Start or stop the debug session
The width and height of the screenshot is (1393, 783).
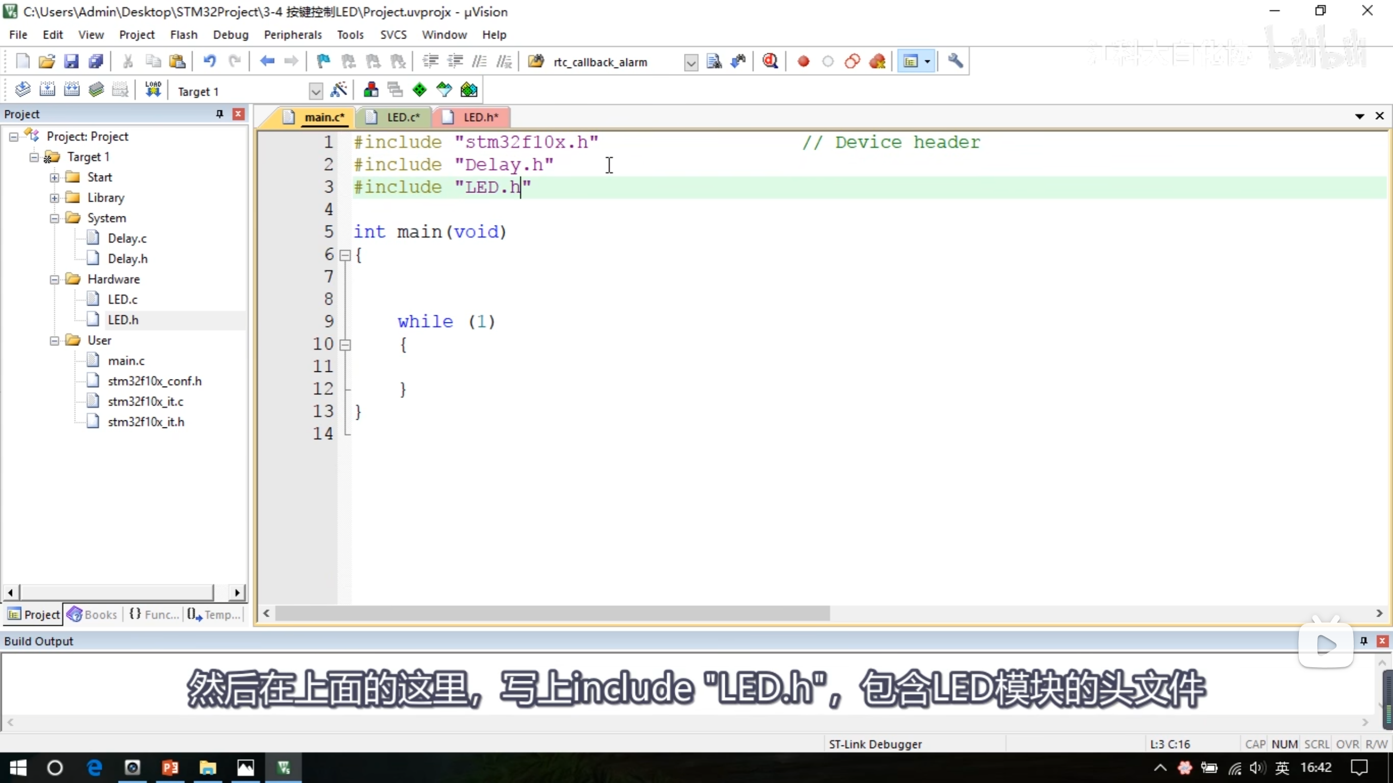(770, 61)
